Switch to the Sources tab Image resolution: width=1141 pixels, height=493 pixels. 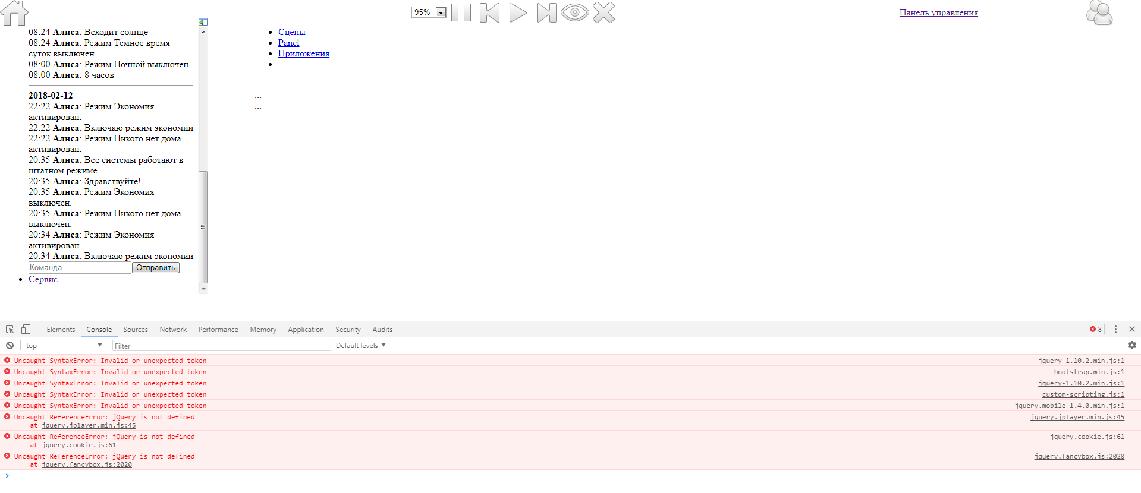click(x=136, y=330)
